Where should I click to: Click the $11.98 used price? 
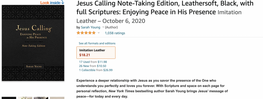[x=102, y=62]
